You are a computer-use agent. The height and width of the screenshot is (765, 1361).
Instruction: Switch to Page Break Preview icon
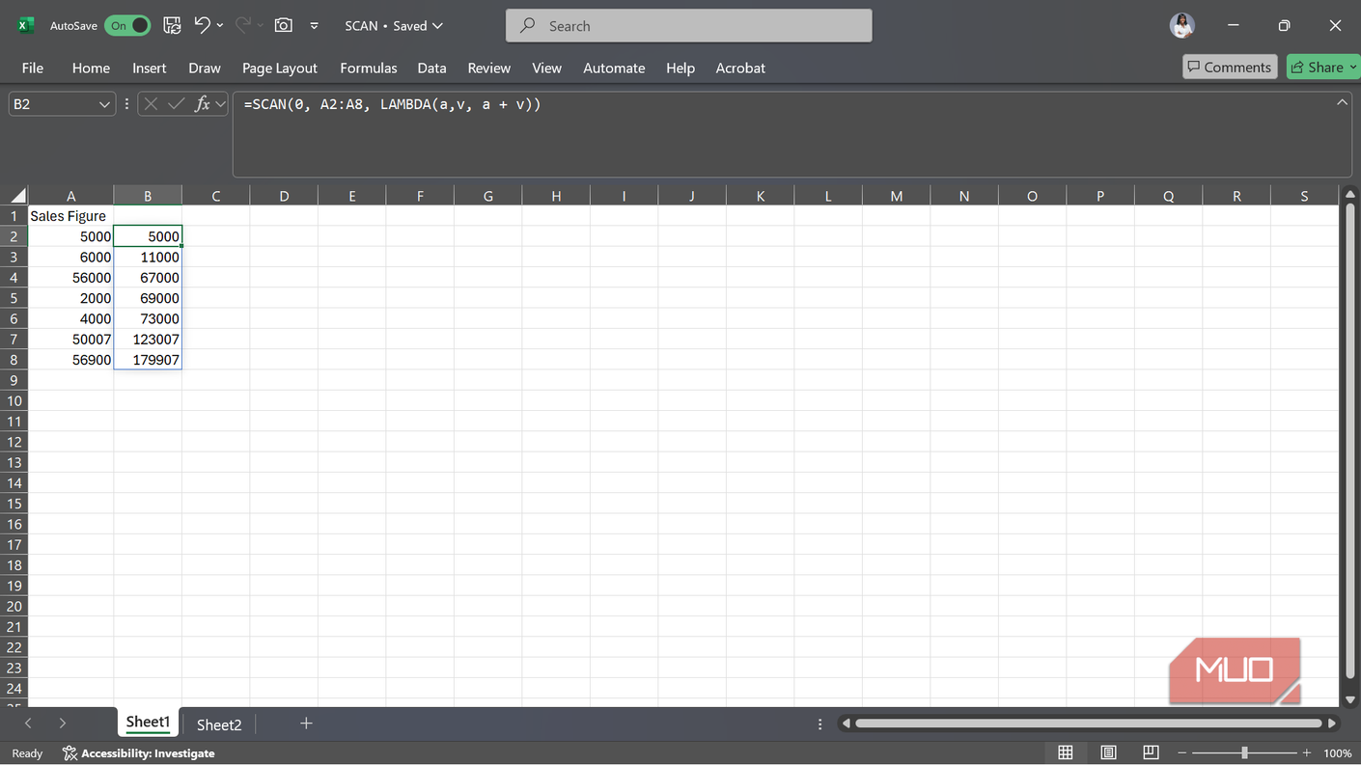pyautogui.click(x=1151, y=752)
